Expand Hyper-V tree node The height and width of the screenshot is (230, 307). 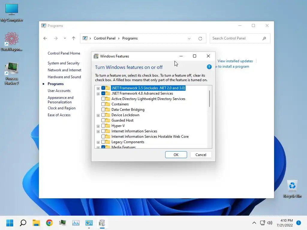(x=98, y=126)
